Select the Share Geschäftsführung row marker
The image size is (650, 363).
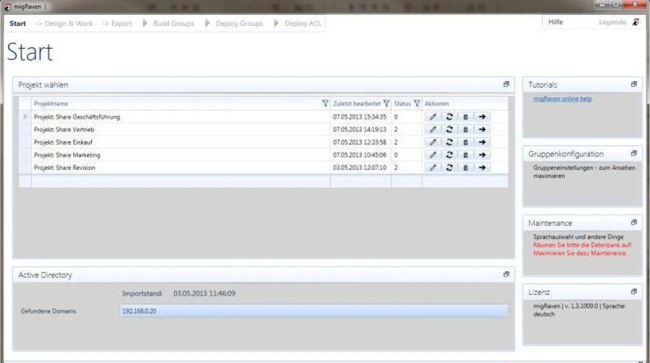click(25, 116)
